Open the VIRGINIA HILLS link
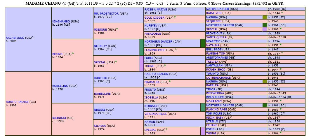Viewport: 309px width, 139px height. (x=156, y=114)
